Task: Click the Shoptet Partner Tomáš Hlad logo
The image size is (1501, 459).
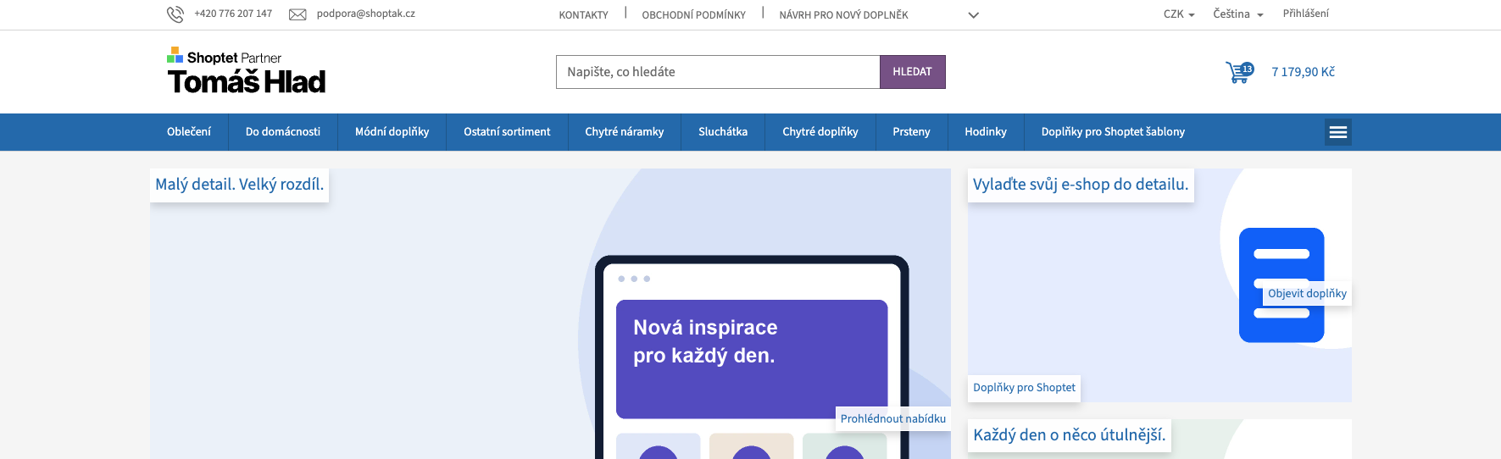Action: pos(246,70)
